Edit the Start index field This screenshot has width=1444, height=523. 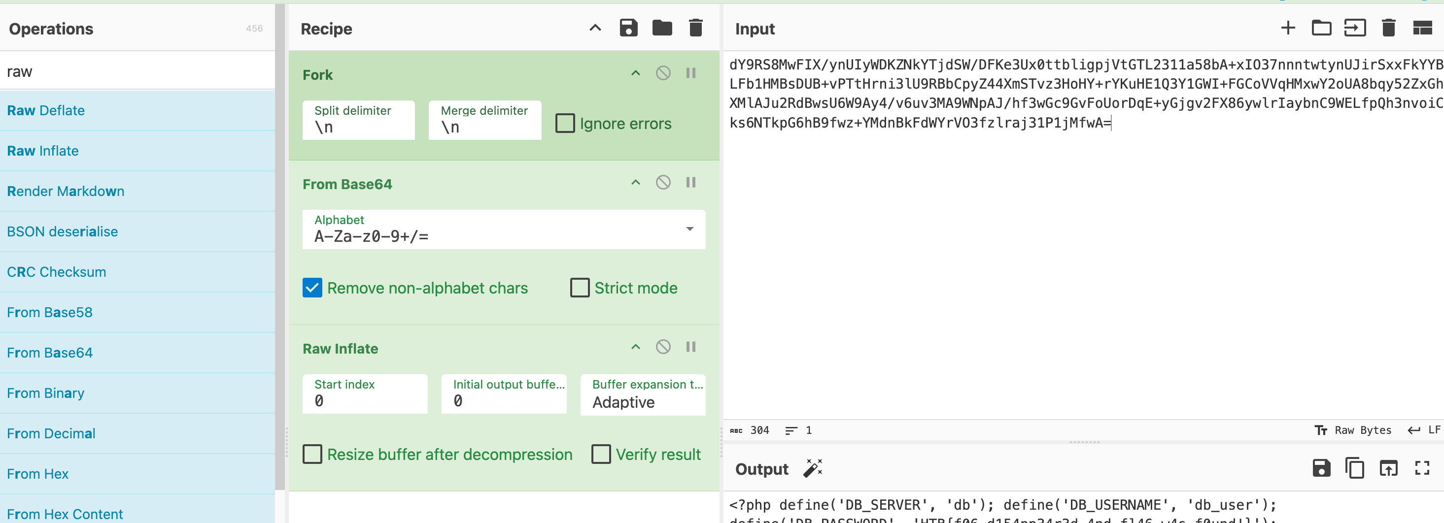(x=364, y=394)
